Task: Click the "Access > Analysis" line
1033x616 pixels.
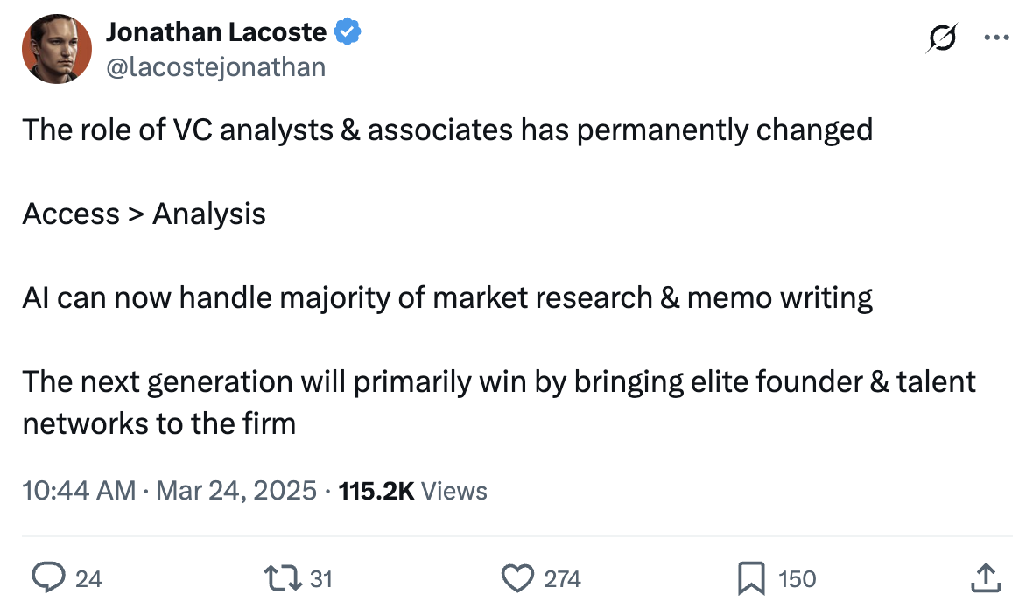Action: (x=144, y=213)
